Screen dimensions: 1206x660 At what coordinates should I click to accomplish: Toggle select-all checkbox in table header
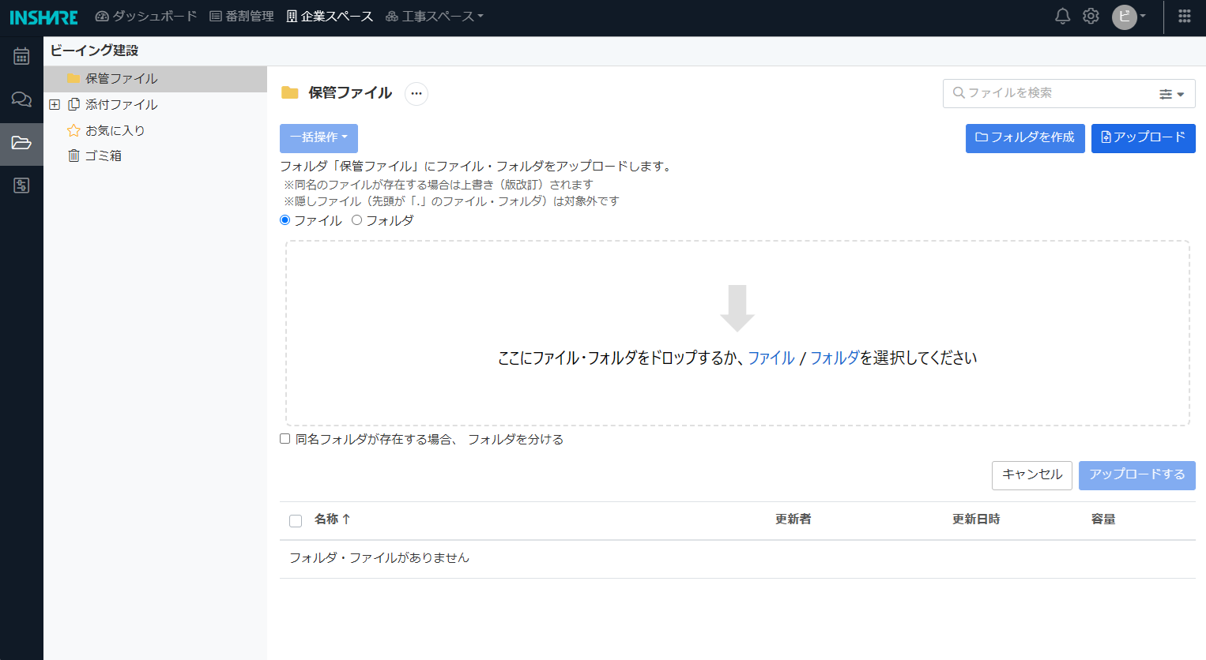296,521
